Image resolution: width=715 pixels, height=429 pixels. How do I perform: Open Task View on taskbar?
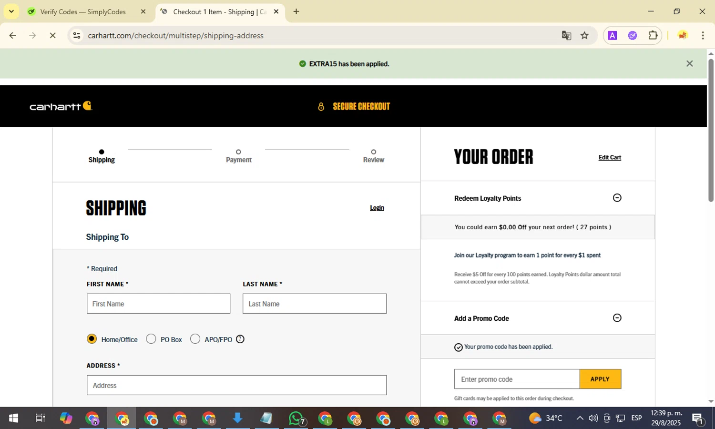pos(40,419)
